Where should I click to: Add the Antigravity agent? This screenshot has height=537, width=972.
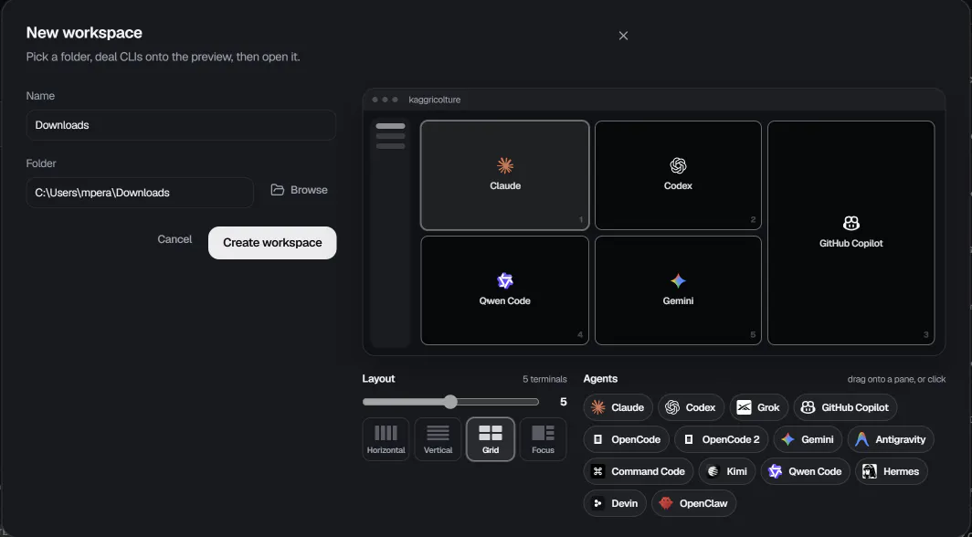[x=891, y=439]
